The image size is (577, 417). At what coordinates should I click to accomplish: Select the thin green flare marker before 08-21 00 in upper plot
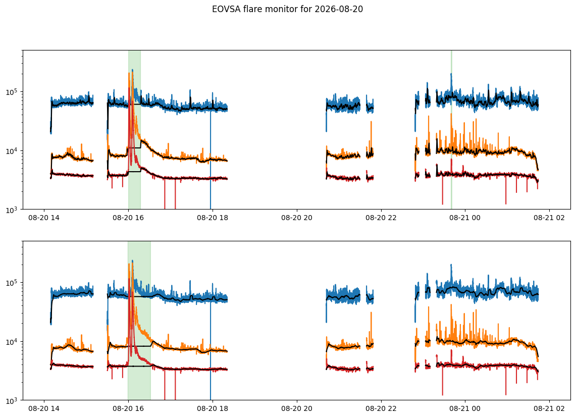coord(451,130)
